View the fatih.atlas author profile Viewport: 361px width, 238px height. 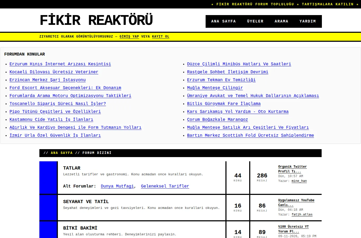click(x=302, y=214)
